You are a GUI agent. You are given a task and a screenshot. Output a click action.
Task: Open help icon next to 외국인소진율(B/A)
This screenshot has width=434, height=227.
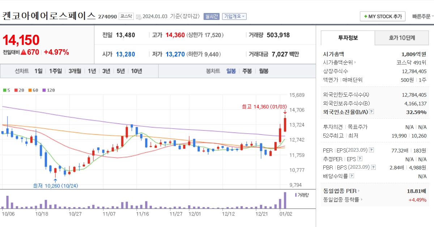[371, 112]
